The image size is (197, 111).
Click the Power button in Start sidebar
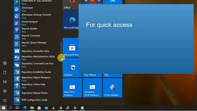tap(5, 100)
